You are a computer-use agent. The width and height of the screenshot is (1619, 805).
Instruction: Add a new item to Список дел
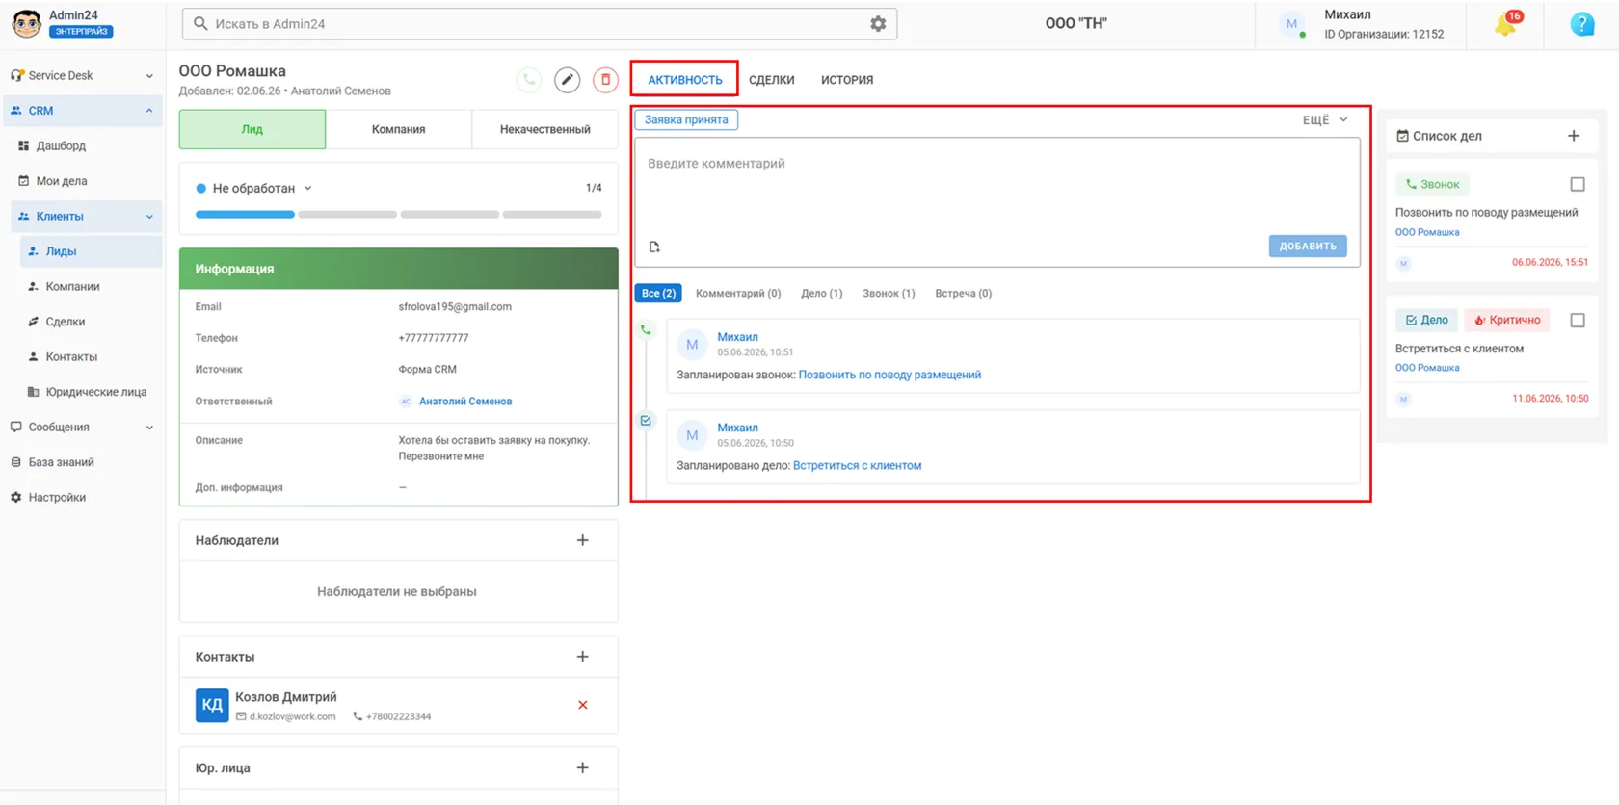pos(1574,136)
